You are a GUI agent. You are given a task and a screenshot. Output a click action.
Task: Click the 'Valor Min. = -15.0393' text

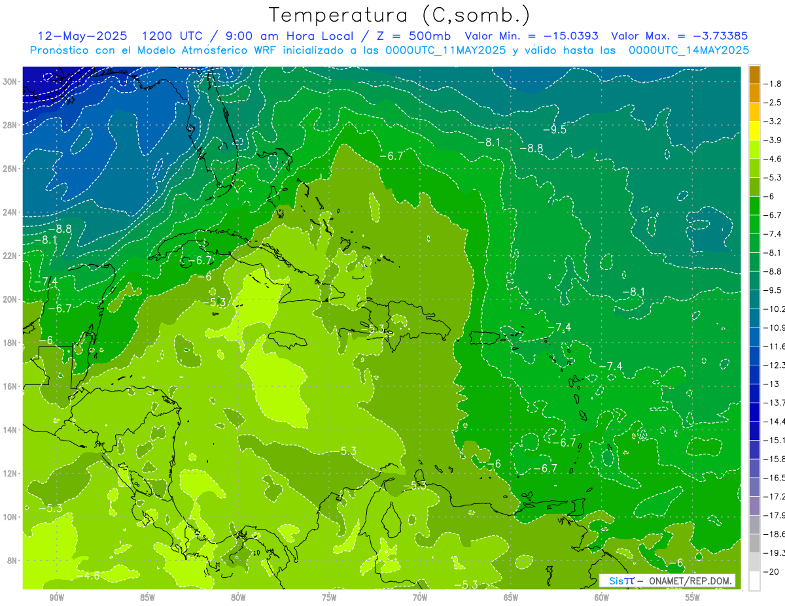point(531,36)
